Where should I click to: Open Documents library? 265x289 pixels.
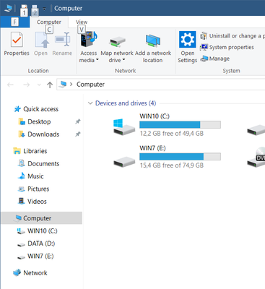click(x=43, y=164)
